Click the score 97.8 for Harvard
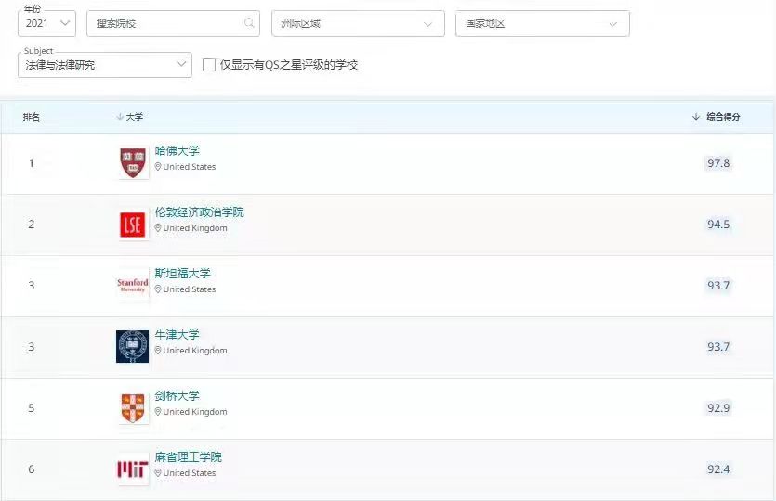This screenshot has width=776, height=501. click(x=718, y=163)
